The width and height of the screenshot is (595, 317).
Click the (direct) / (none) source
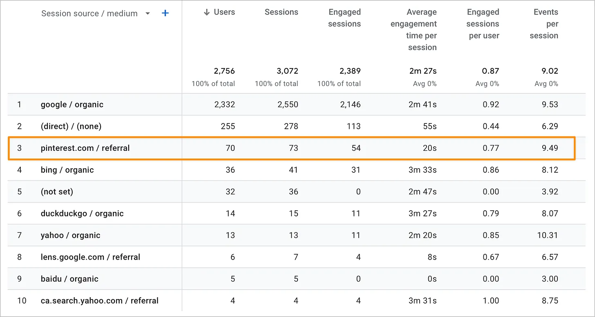71,126
